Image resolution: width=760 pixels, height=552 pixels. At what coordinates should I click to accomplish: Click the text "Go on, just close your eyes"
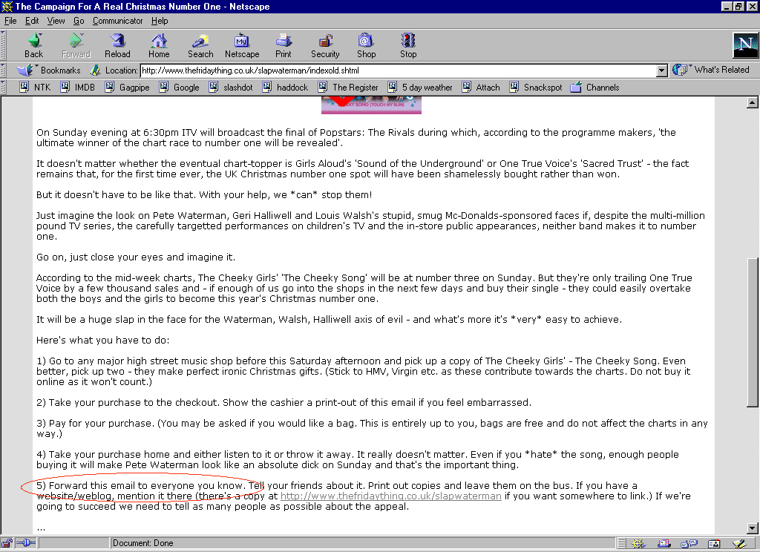[x=100, y=257]
